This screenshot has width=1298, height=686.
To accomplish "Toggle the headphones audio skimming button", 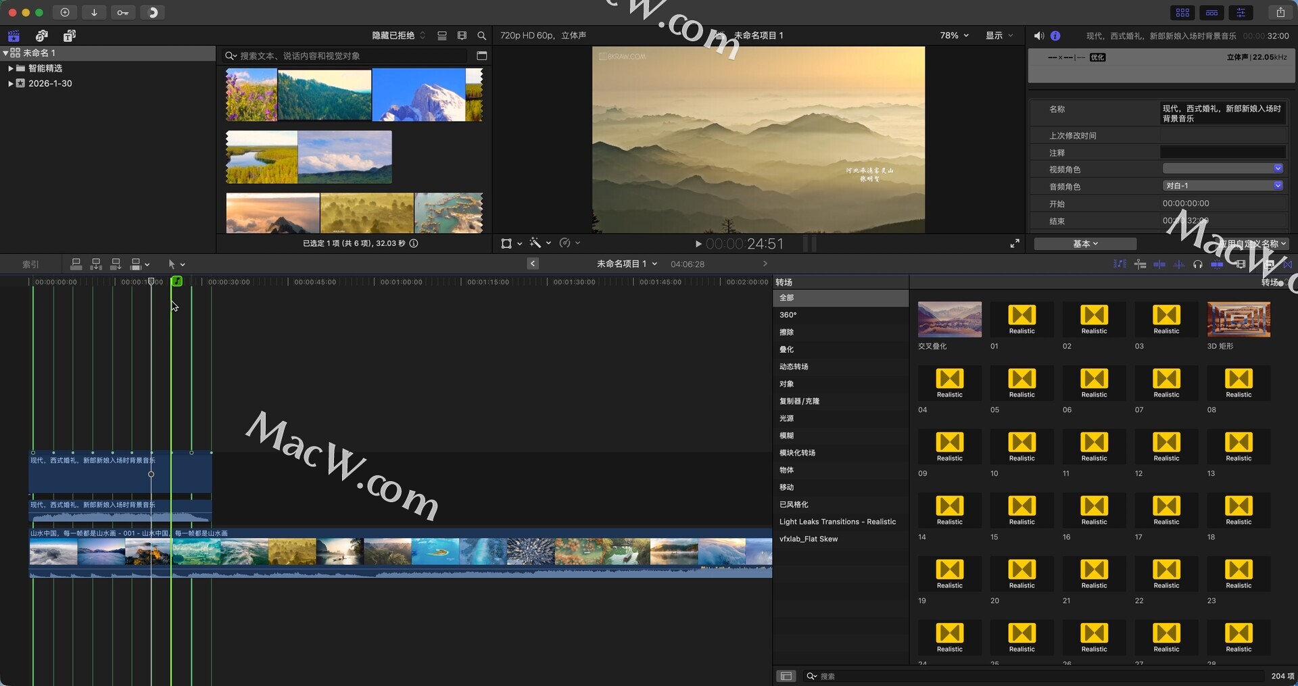I will (x=1198, y=264).
